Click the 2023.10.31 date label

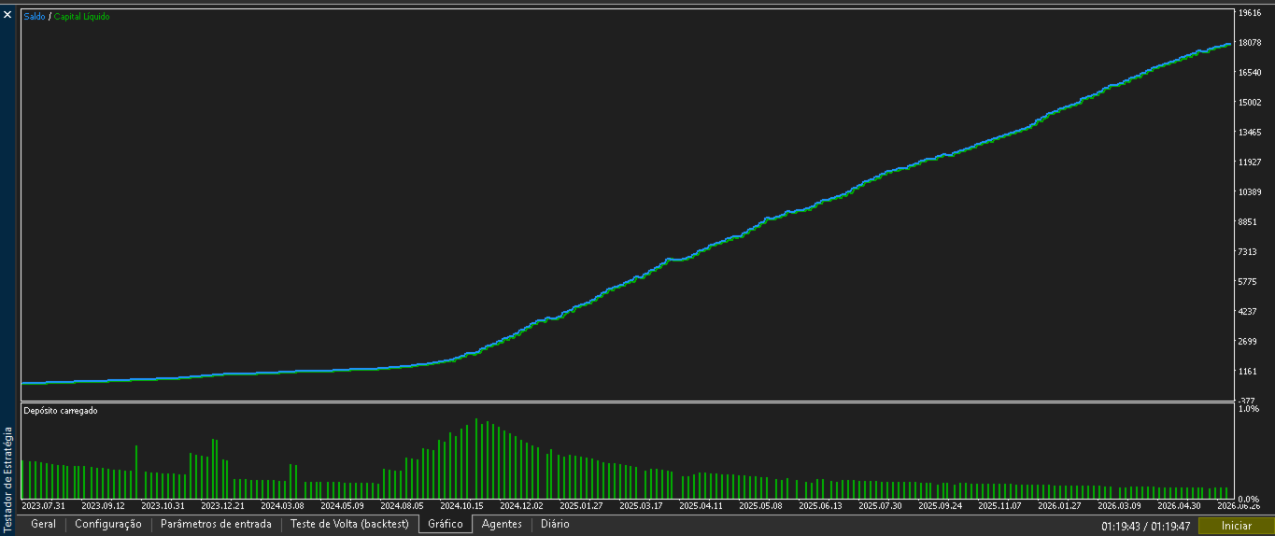[163, 506]
